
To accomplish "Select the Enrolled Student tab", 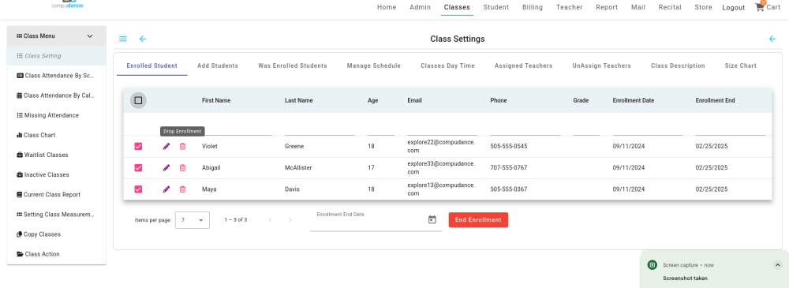I will tap(152, 66).
